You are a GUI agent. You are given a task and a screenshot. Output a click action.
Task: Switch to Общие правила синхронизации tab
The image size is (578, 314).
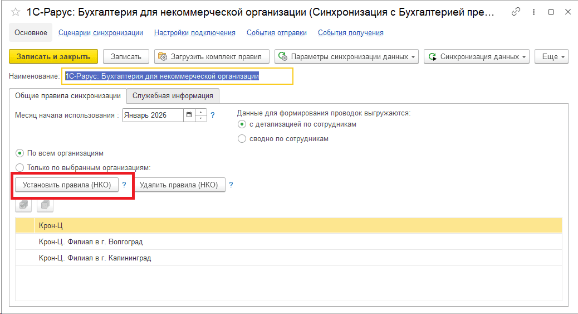(68, 96)
